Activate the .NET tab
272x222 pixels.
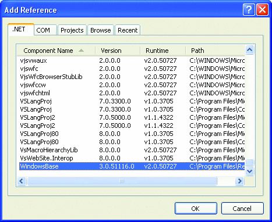tap(21, 30)
